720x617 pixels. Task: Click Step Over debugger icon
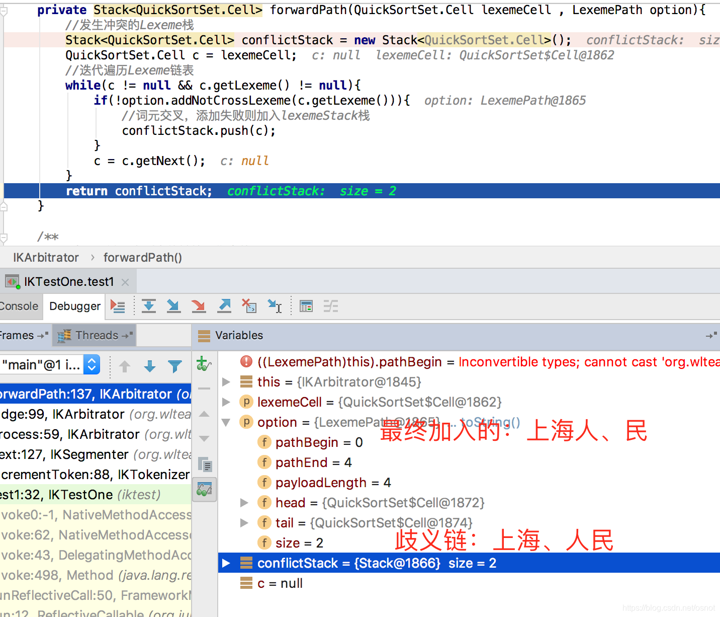coord(149,306)
